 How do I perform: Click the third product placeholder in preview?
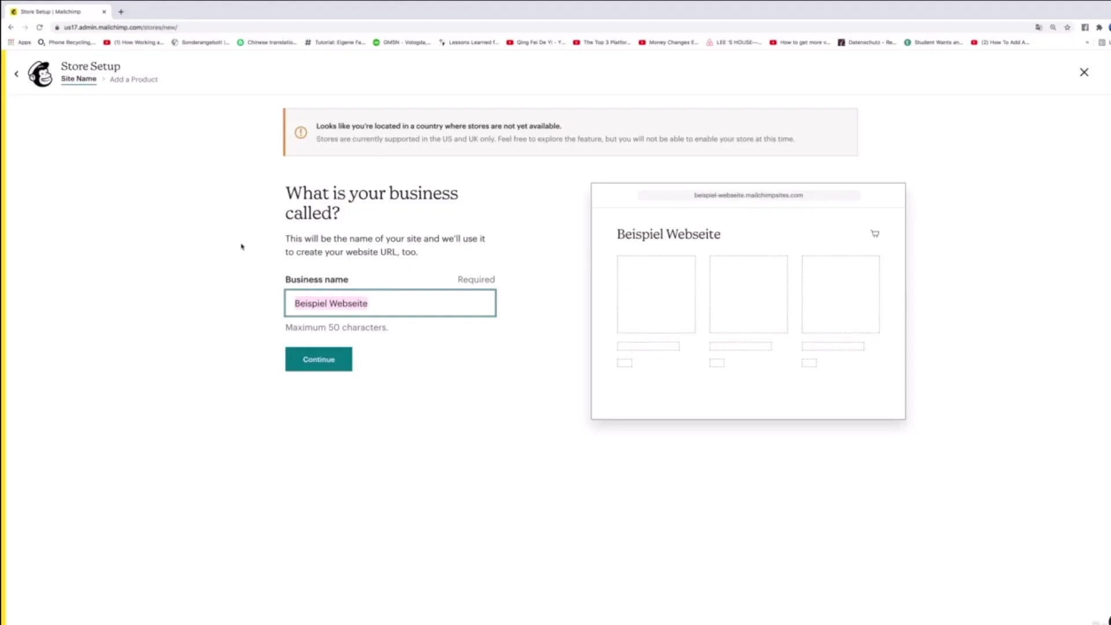coord(840,295)
